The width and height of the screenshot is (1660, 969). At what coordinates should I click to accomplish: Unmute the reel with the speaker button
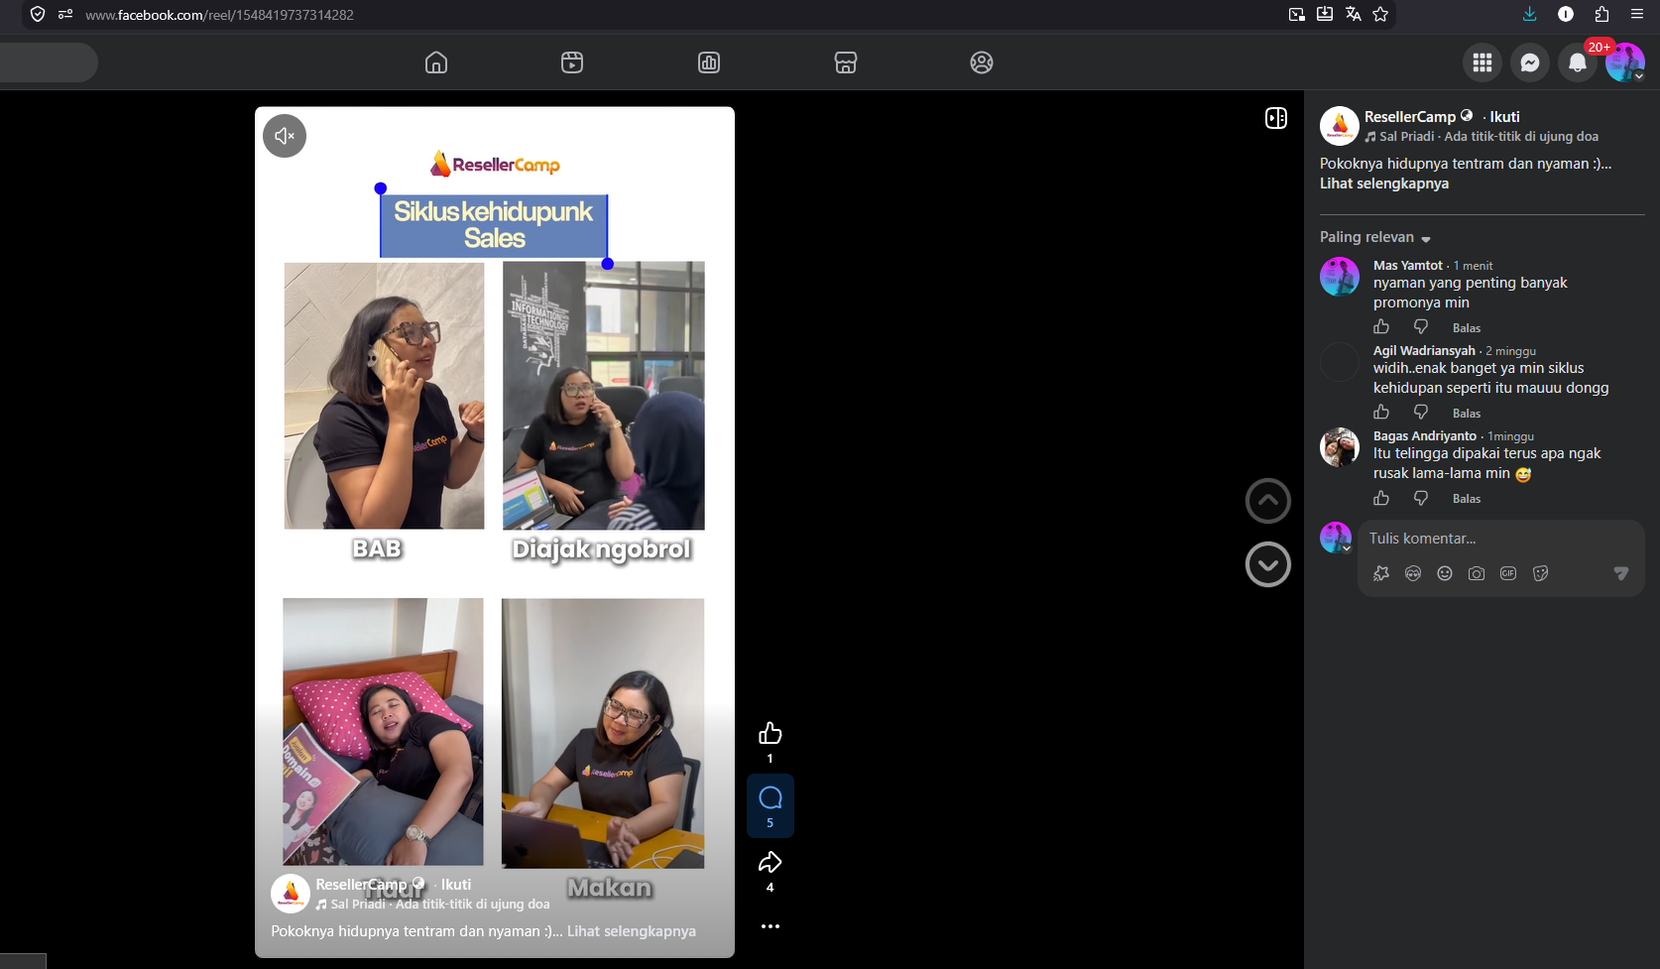click(x=285, y=136)
